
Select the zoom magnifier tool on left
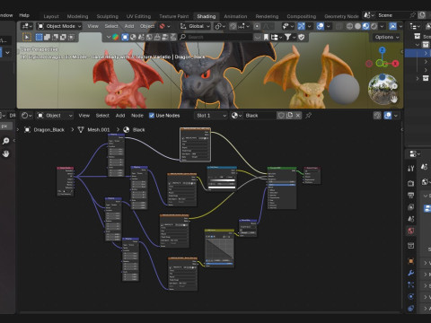coord(5,141)
